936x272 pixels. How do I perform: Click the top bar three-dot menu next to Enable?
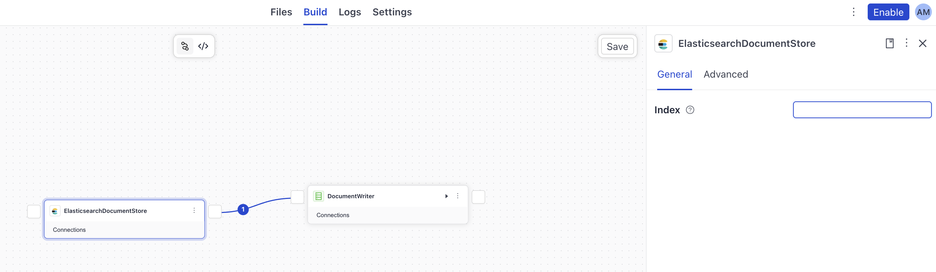tap(854, 12)
